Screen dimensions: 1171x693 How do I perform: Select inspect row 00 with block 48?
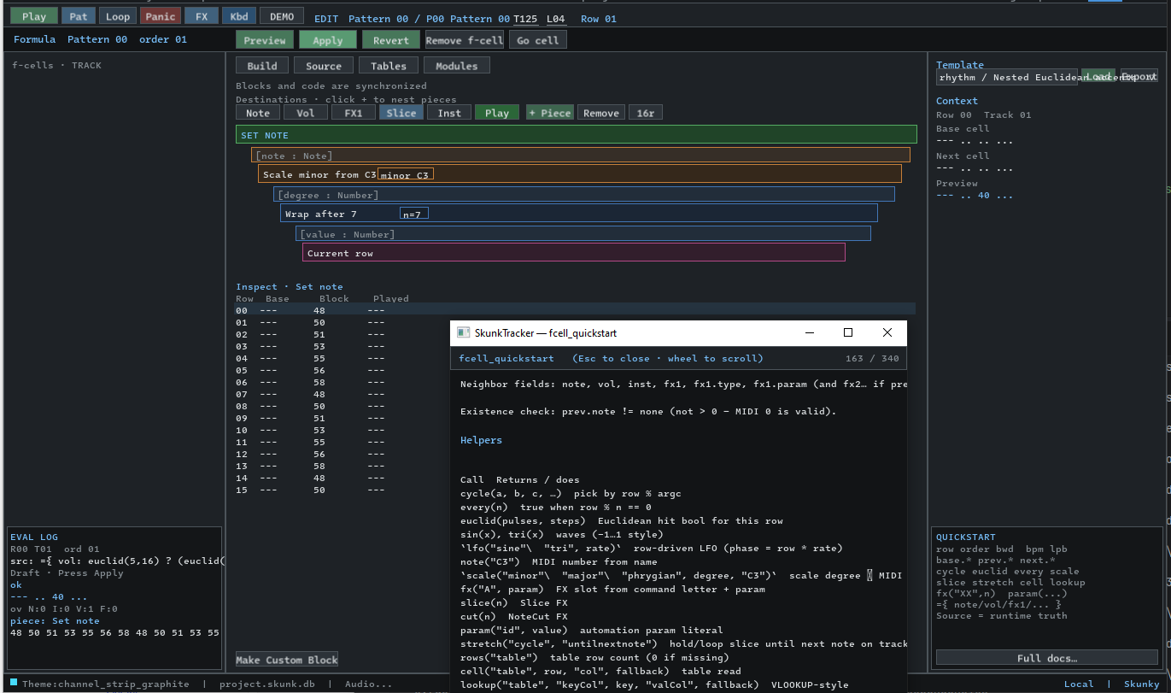pyautogui.click(x=576, y=311)
